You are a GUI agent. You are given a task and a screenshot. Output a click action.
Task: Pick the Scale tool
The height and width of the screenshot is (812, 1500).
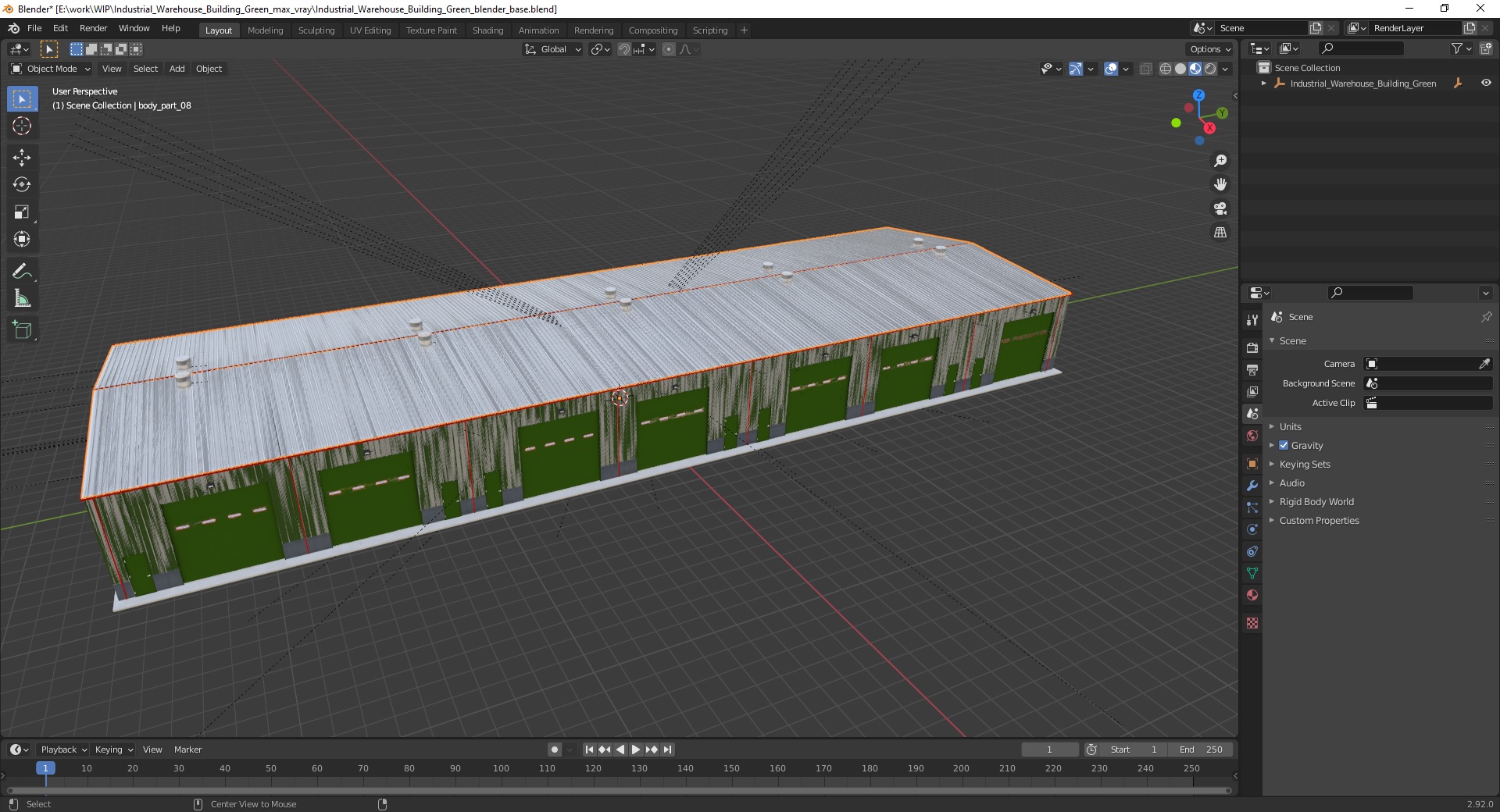coord(22,212)
